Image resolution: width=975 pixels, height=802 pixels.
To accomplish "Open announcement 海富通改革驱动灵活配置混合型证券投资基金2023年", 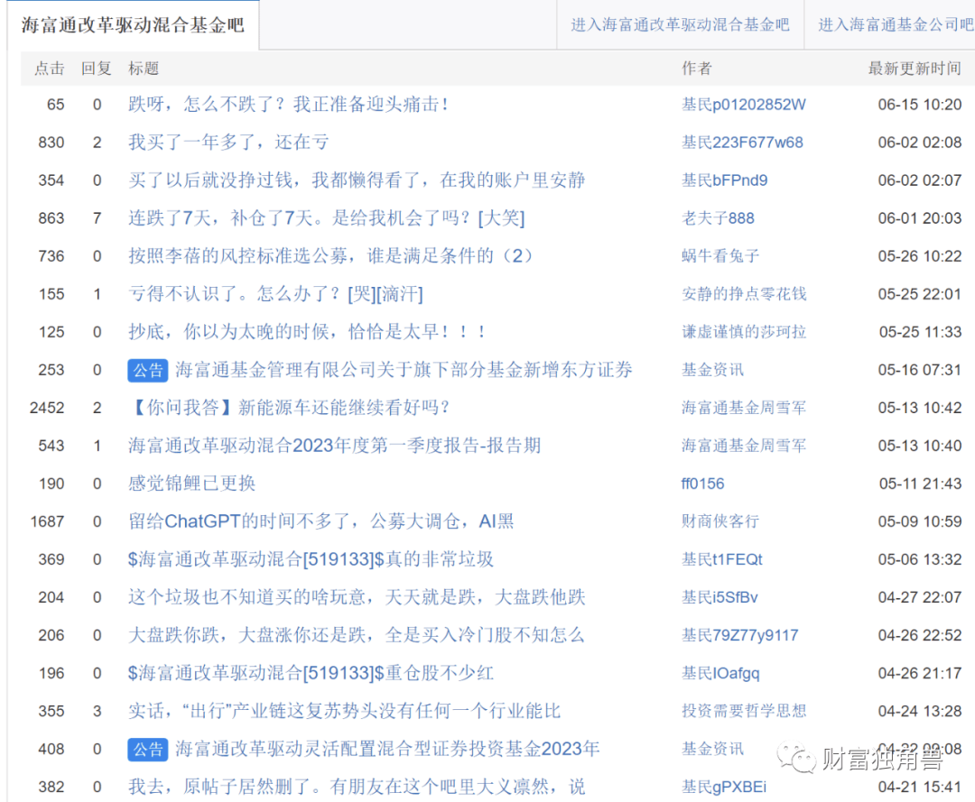I will click(x=387, y=749).
